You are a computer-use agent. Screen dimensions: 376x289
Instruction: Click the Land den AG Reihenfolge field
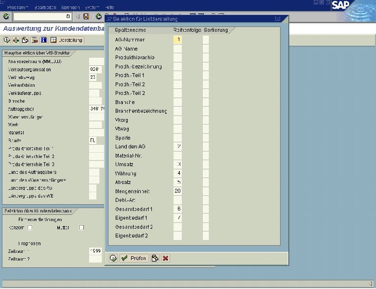[x=177, y=146]
